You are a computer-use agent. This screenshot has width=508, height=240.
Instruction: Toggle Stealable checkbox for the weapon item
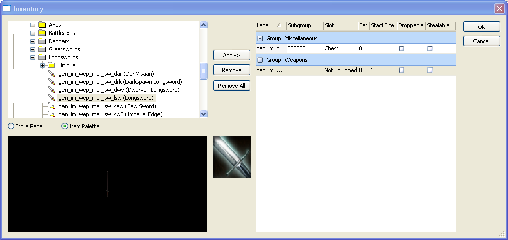[430, 71]
